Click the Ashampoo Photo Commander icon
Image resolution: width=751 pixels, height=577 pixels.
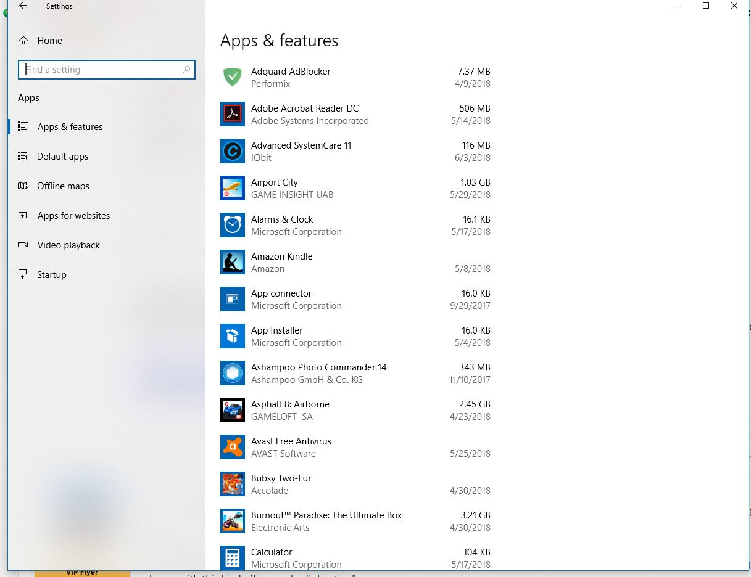(x=233, y=373)
